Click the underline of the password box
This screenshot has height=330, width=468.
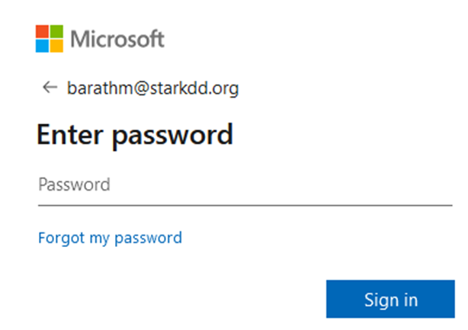pyautogui.click(x=245, y=205)
